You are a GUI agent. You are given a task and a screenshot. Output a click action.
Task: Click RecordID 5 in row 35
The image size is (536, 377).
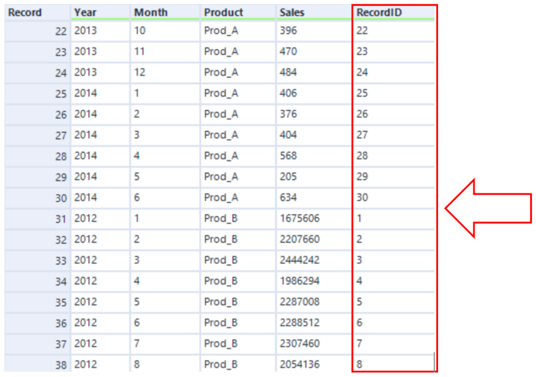click(x=394, y=302)
